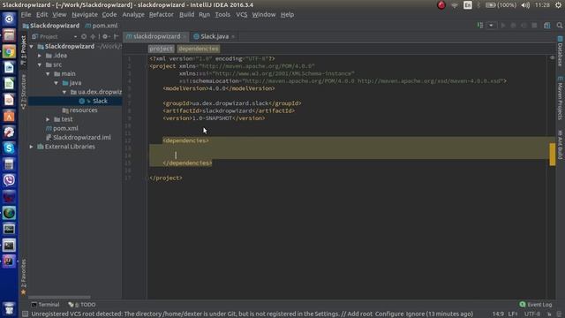565x318 pixels.
Task: Open Viber from the launcher
Action: (x=9, y=180)
